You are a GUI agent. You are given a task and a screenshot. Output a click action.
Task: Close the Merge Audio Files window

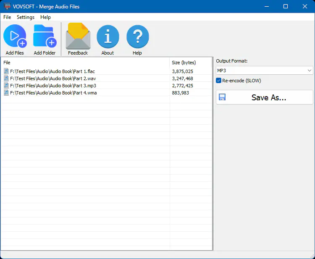pos(305,6)
